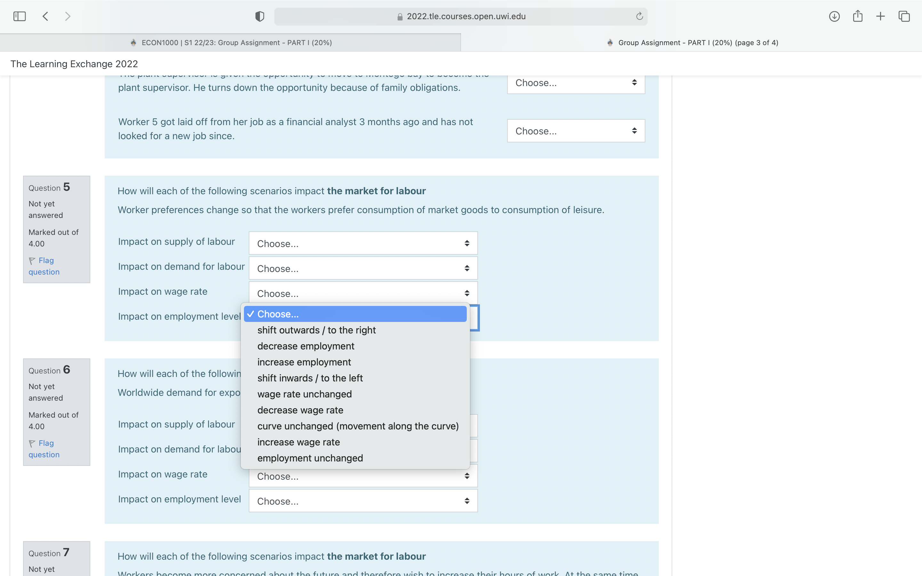Viewport: 922px width, 576px height.
Task: Reload the page with refresh icon
Action: pos(639,16)
